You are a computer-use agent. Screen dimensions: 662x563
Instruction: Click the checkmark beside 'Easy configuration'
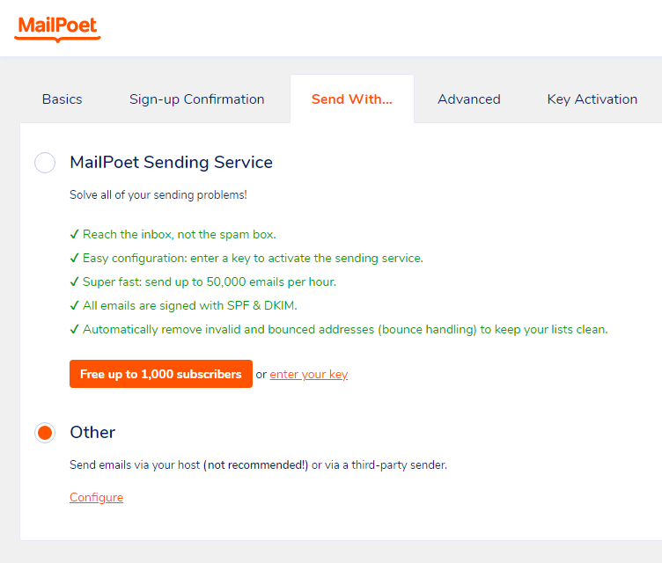[x=74, y=259]
